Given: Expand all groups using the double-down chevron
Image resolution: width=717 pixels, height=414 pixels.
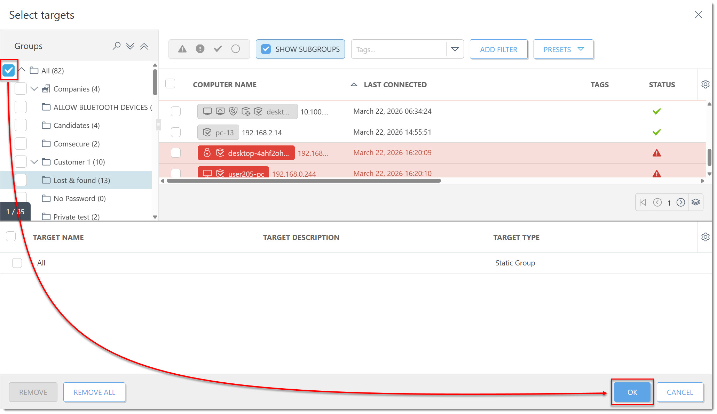Looking at the screenshot, I should coord(130,46).
